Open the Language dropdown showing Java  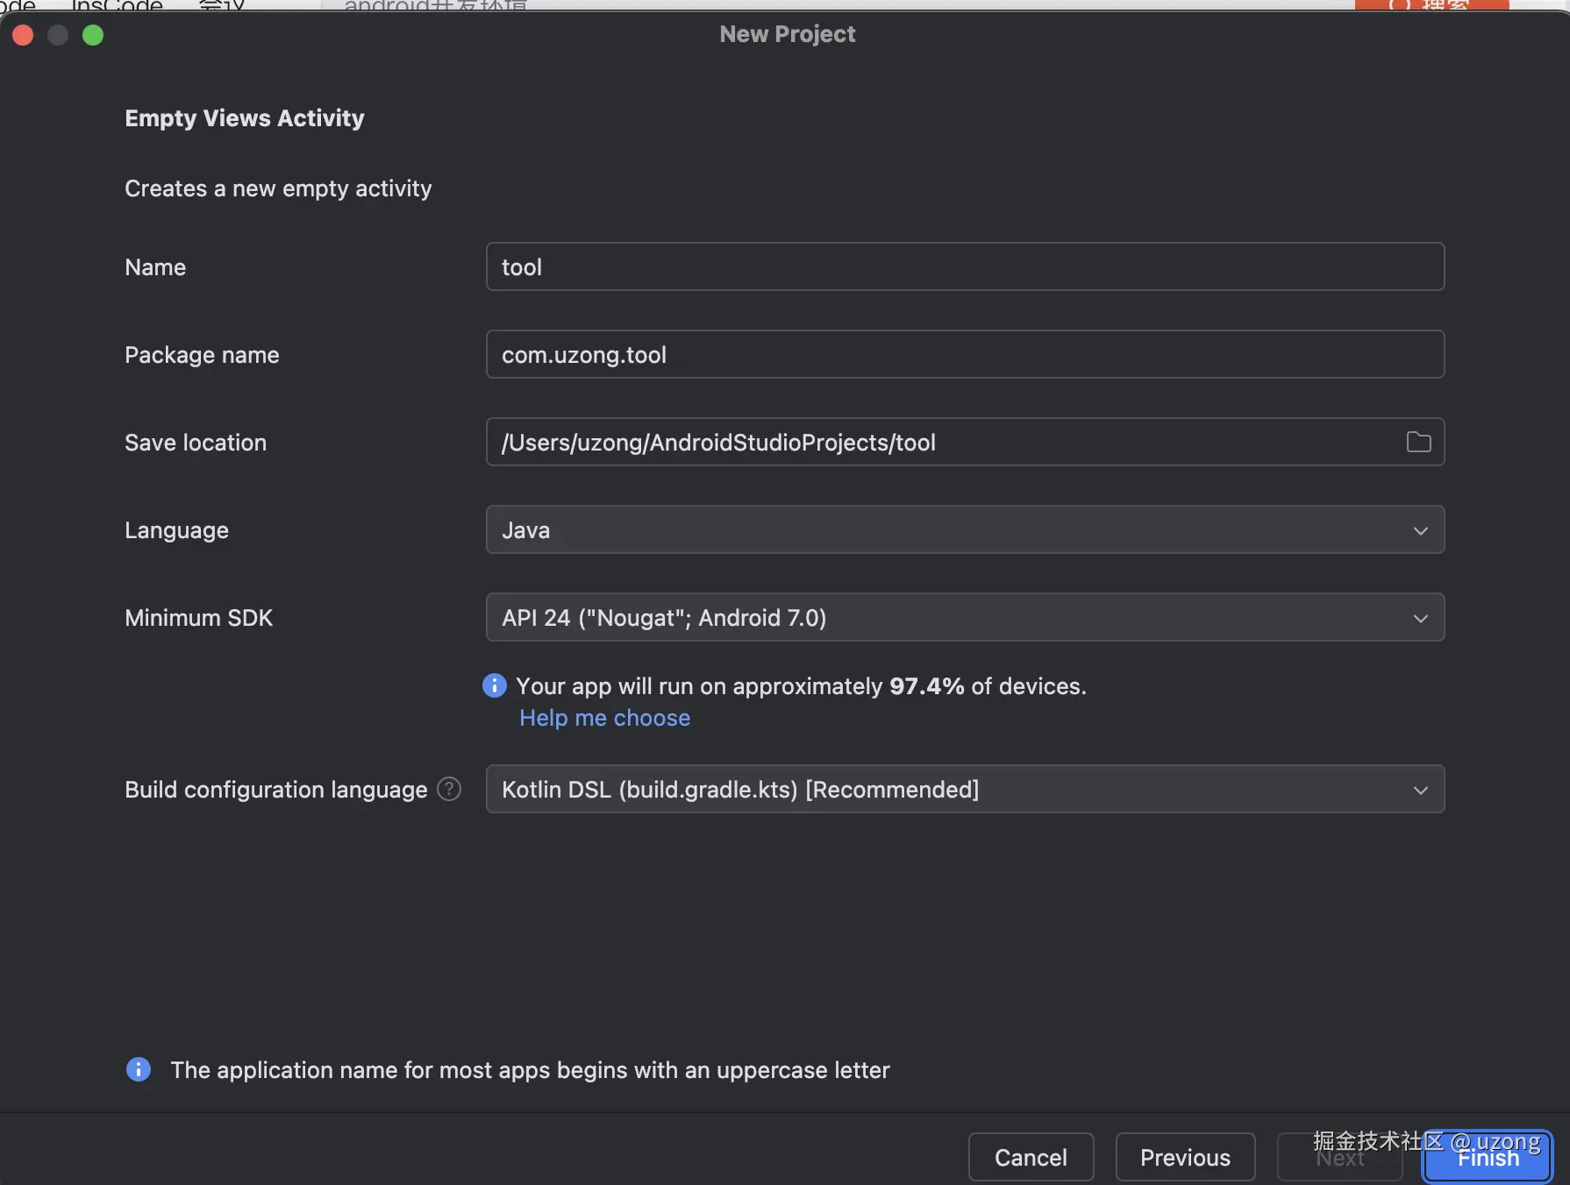pos(965,530)
